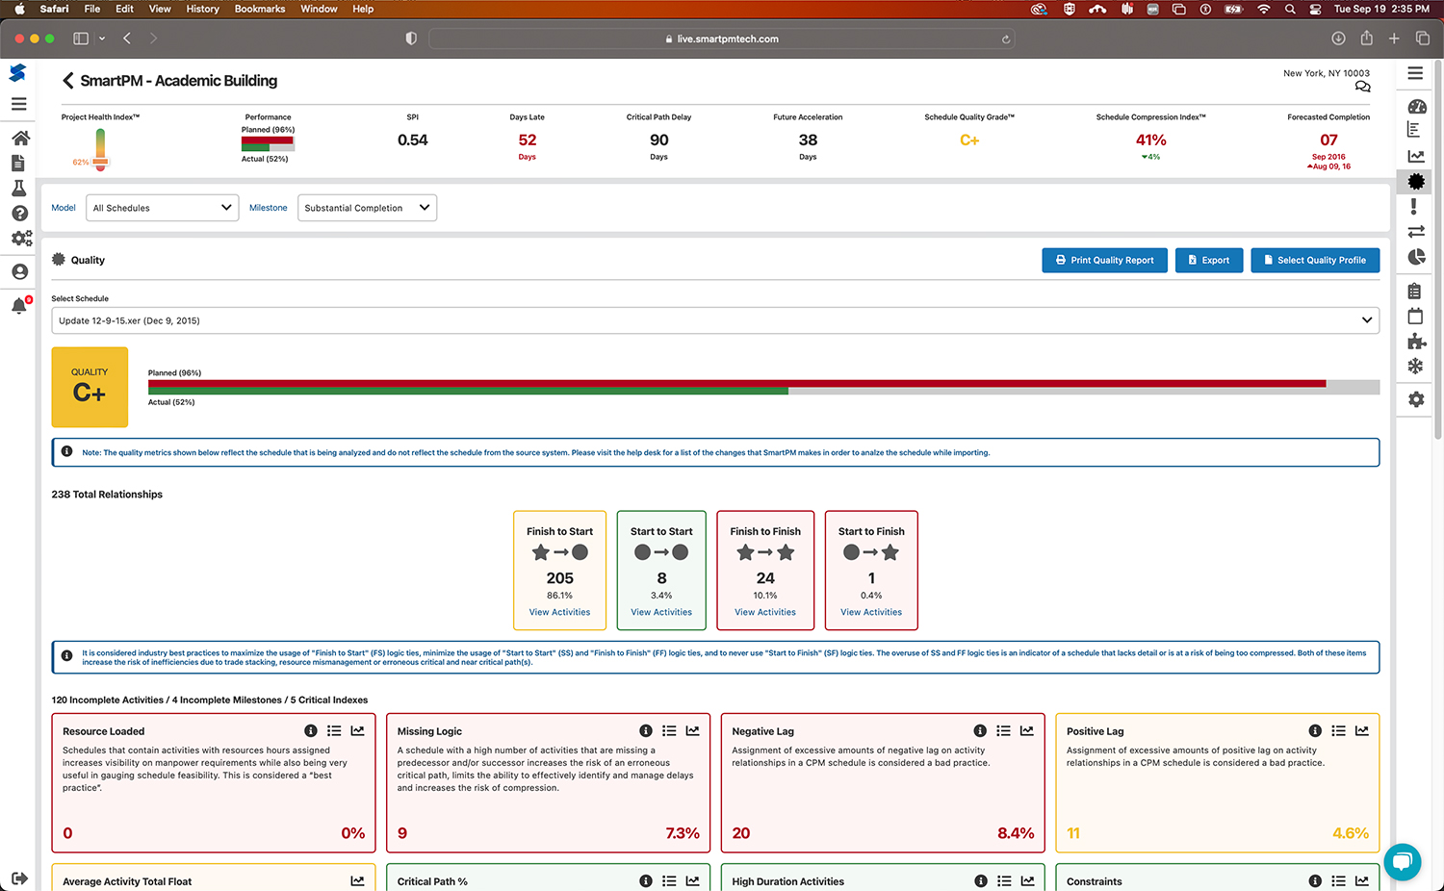
Task: Open the Model All Schedules dropdown
Action: click(x=163, y=208)
